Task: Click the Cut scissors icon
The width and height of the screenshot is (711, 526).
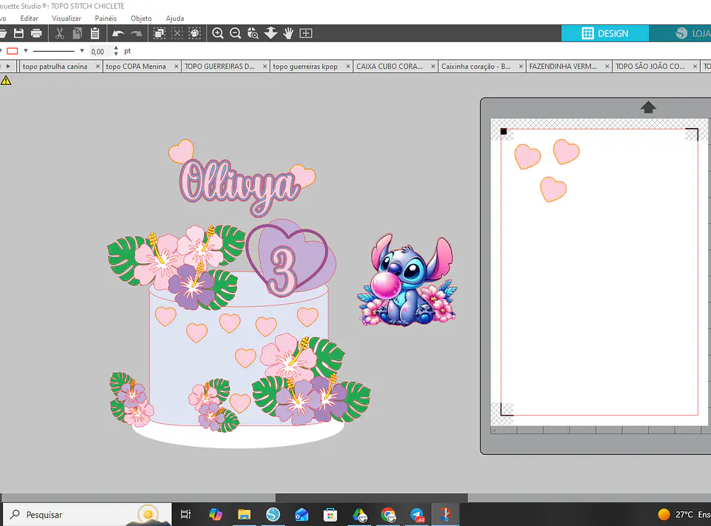Action: click(59, 33)
